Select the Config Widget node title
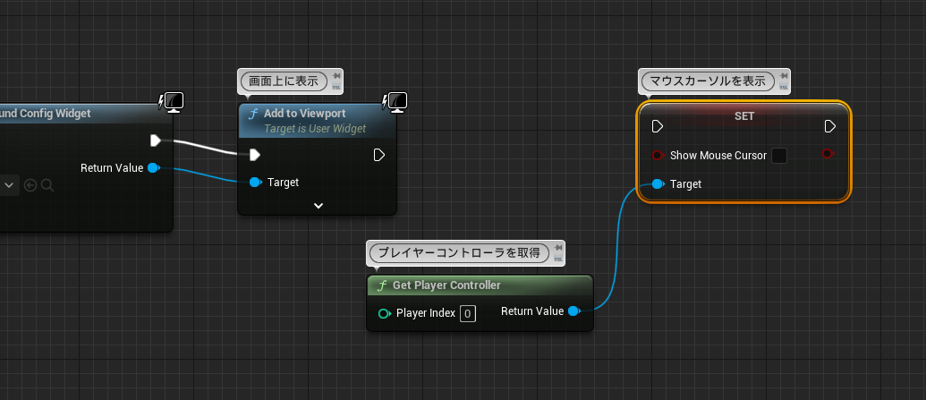 coord(46,114)
